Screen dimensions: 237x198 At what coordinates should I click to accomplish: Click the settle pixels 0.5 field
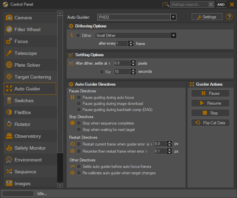pos(122,63)
